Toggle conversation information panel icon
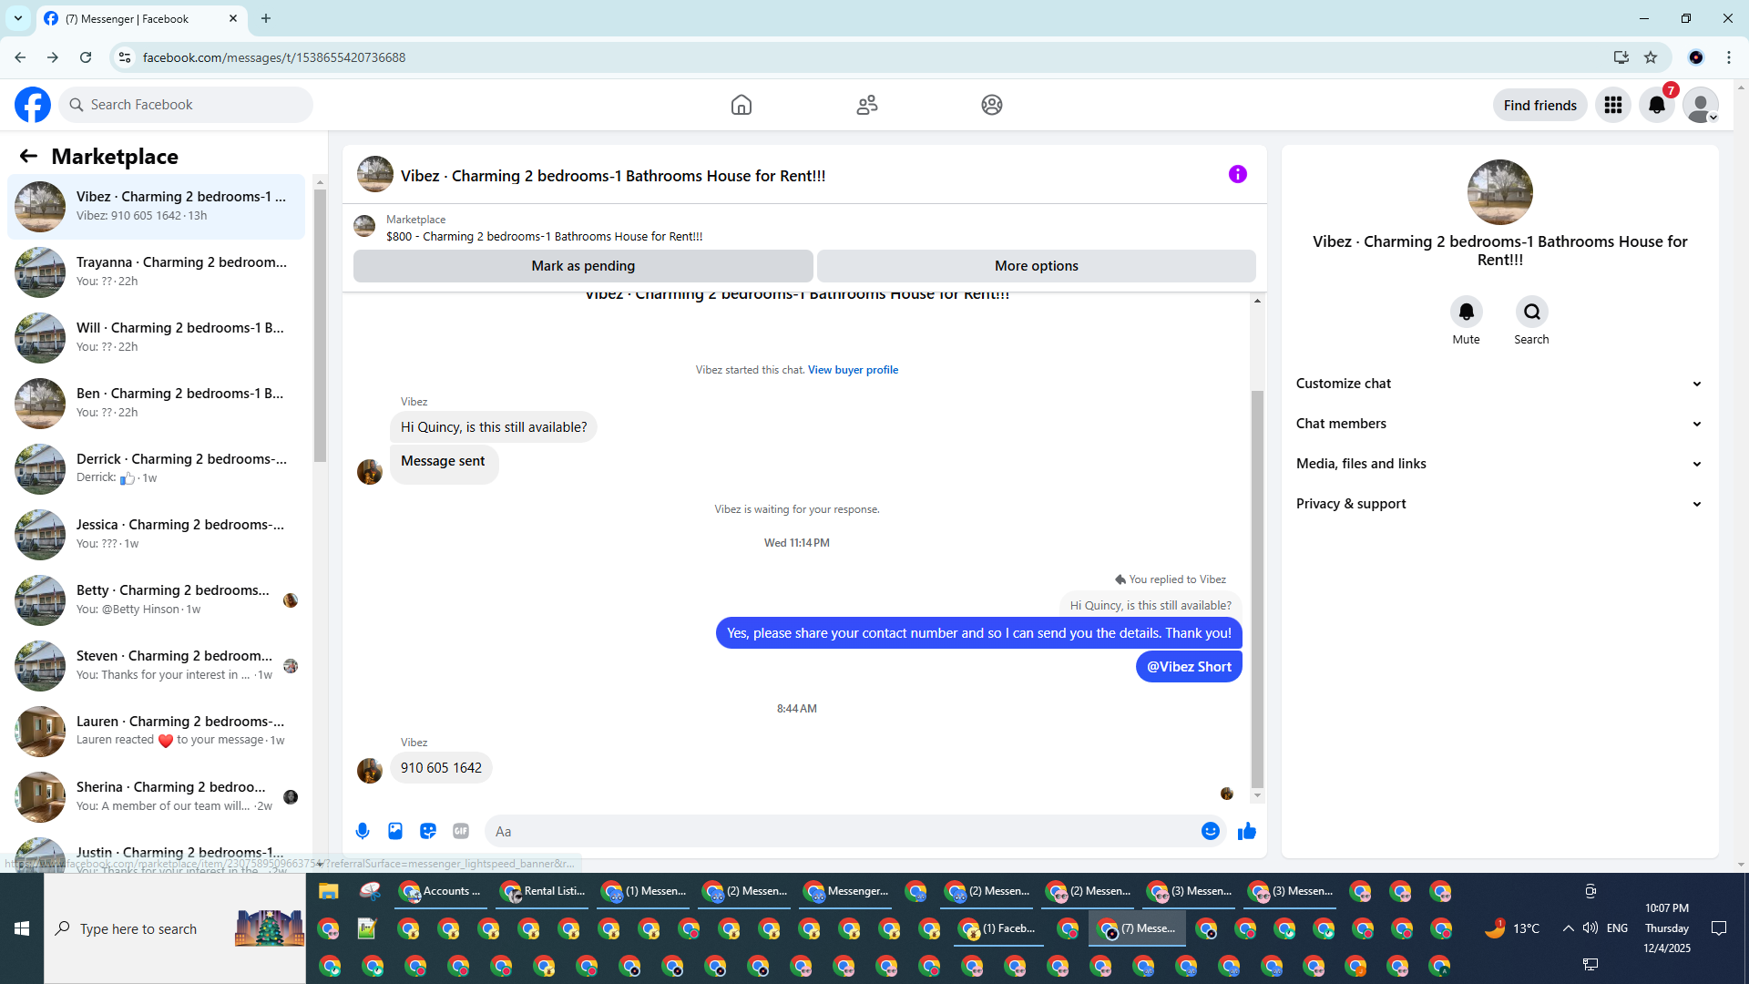1749x984 pixels. tap(1237, 174)
